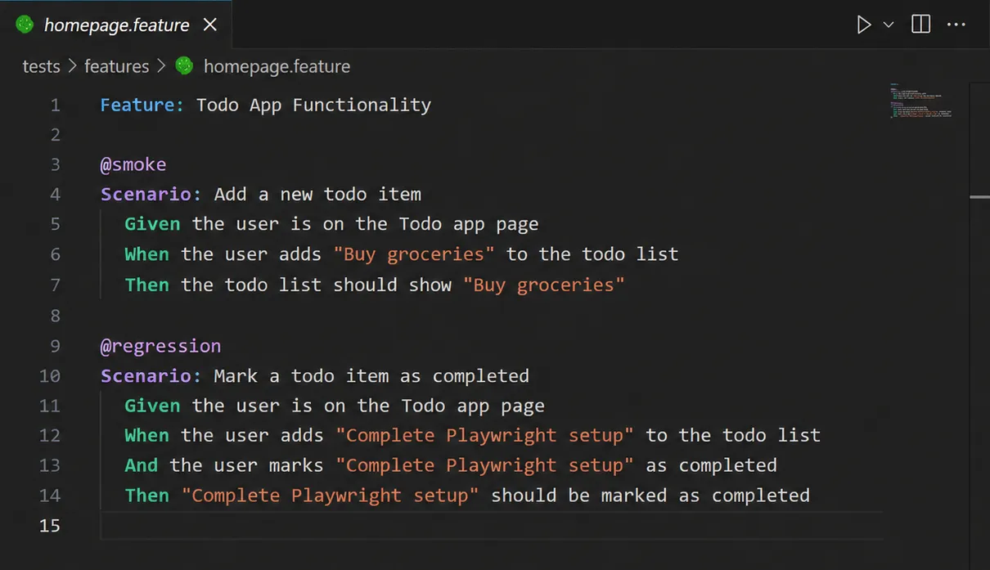Image resolution: width=990 pixels, height=570 pixels.
Task: Click the When keyword on line 12
Action: [147, 436]
